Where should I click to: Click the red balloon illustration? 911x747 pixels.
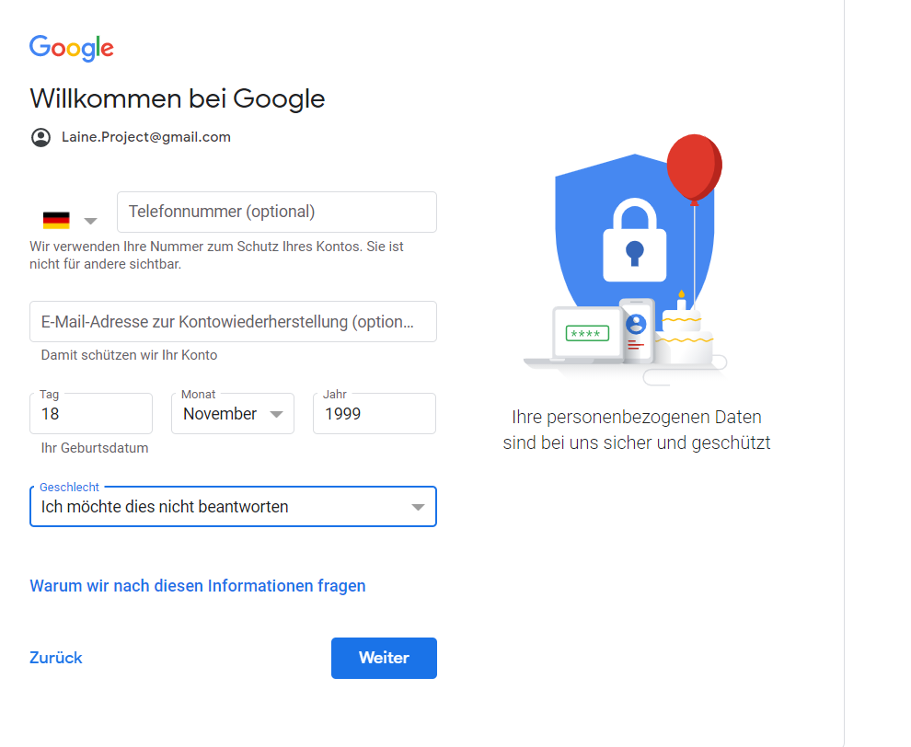[694, 168]
